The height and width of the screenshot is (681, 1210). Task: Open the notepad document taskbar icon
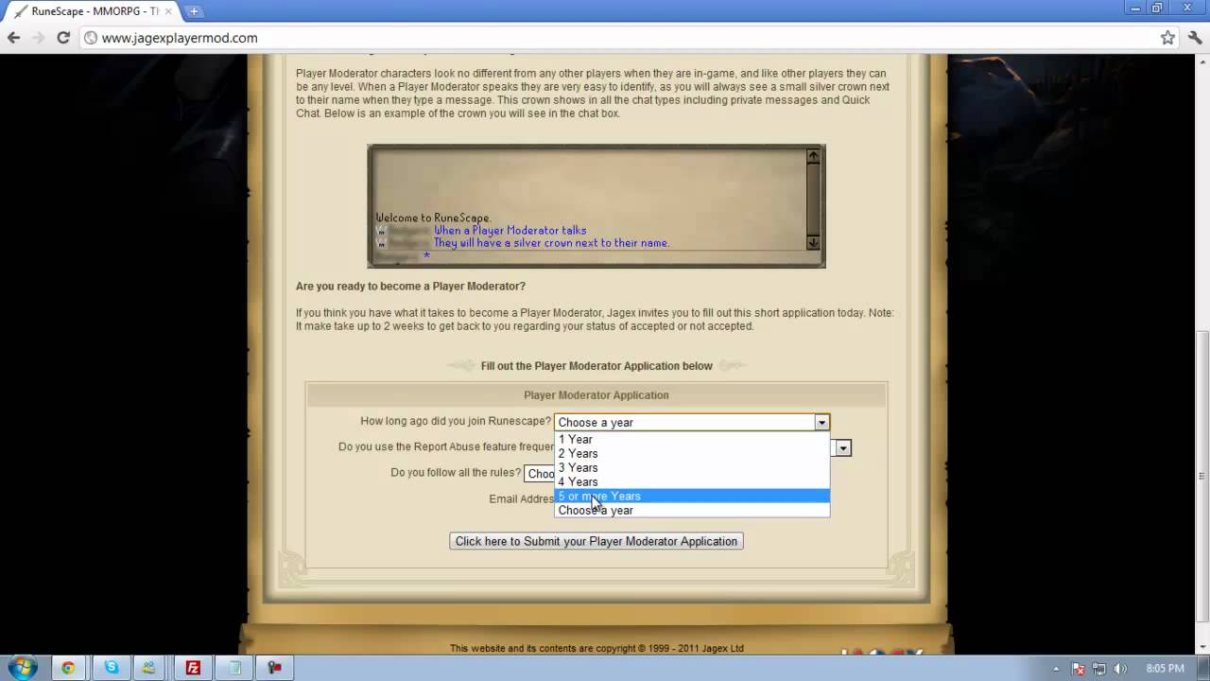point(233,668)
